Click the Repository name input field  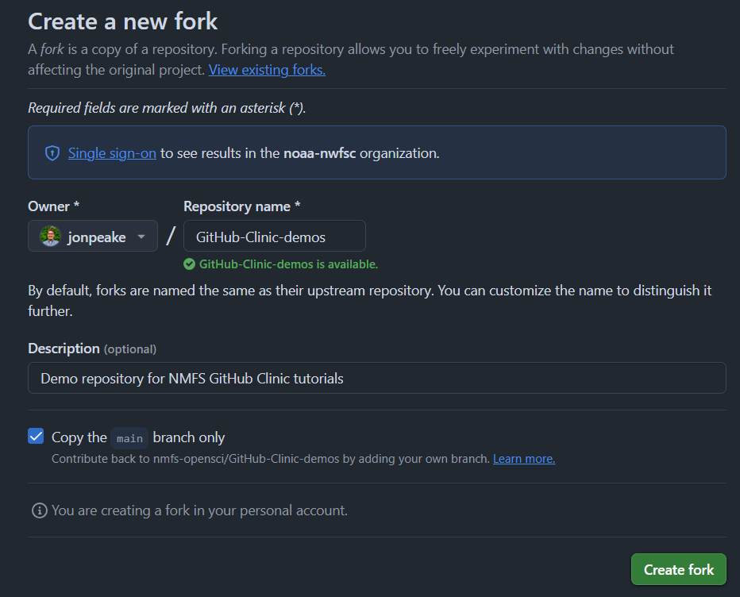point(275,236)
